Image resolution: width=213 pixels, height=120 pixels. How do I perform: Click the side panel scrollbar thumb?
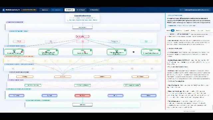(x=212, y=107)
